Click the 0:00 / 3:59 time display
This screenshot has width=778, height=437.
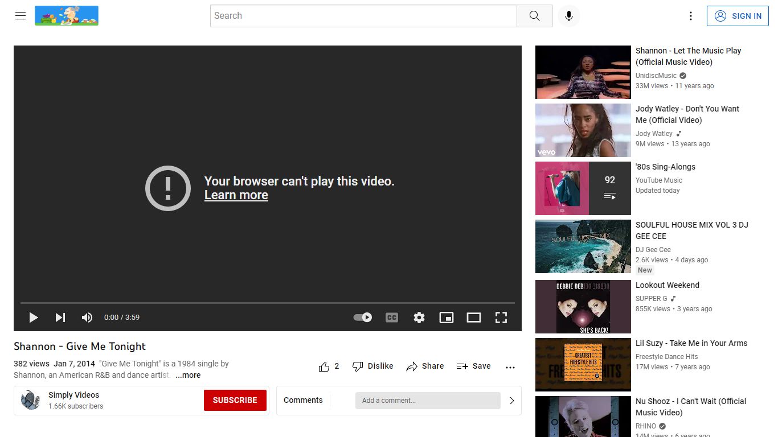(x=122, y=318)
